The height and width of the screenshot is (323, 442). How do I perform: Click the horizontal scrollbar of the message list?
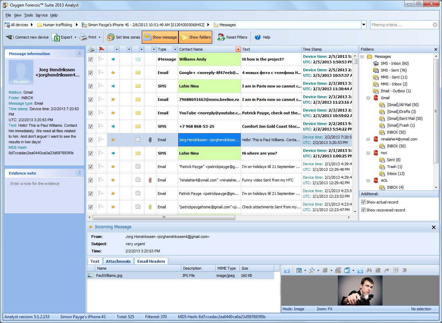tap(164, 218)
